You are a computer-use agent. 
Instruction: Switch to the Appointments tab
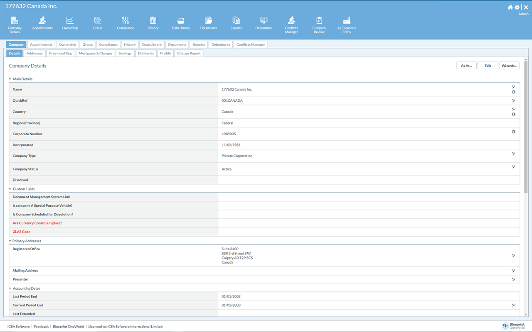(x=41, y=44)
